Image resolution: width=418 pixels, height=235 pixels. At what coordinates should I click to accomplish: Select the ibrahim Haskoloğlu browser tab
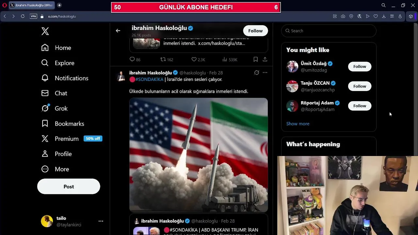31,5
